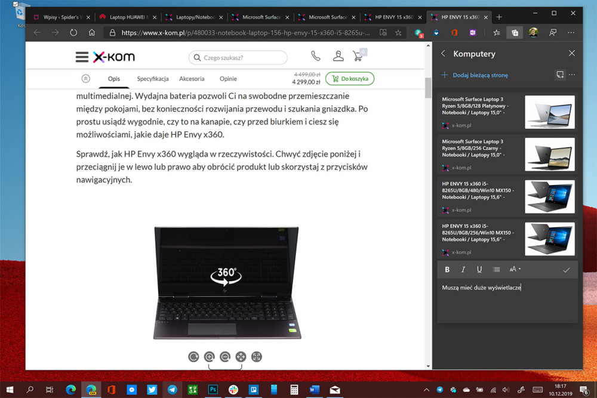Open Surface Laptop 3 Czarny collection item
The width and height of the screenshot is (597, 398).
[507, 154]
